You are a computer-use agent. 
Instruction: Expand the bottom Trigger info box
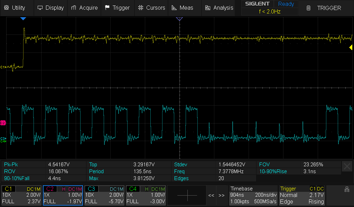click(302, 195)
